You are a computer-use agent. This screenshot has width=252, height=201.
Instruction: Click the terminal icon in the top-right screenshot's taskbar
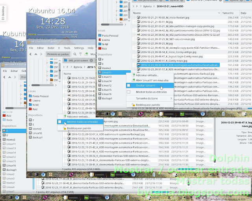(x=106, y=114)
